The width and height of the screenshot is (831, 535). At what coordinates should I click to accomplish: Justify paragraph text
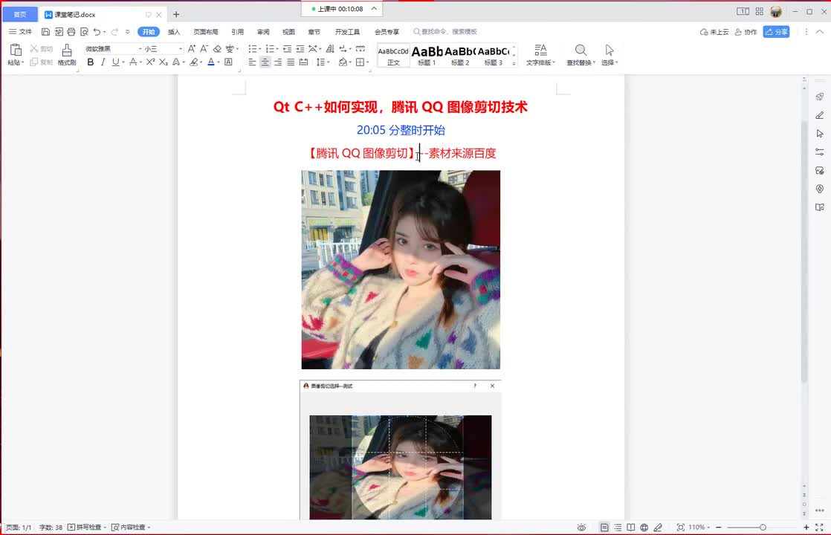click(291, 62)
